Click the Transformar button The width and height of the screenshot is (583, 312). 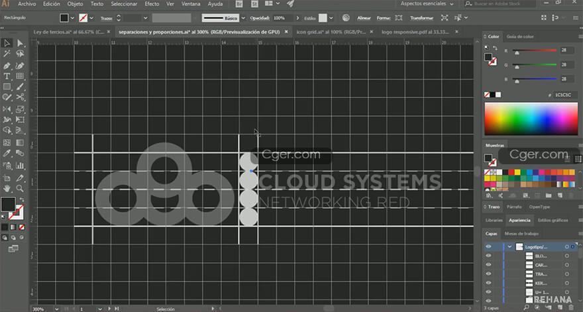(x=421, y=18)
